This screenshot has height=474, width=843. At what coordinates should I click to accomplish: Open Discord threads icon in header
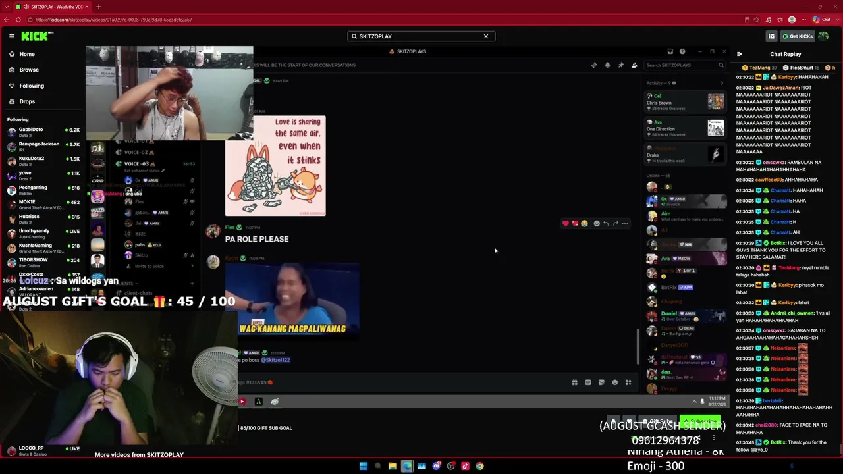click(x=594, y=65)
